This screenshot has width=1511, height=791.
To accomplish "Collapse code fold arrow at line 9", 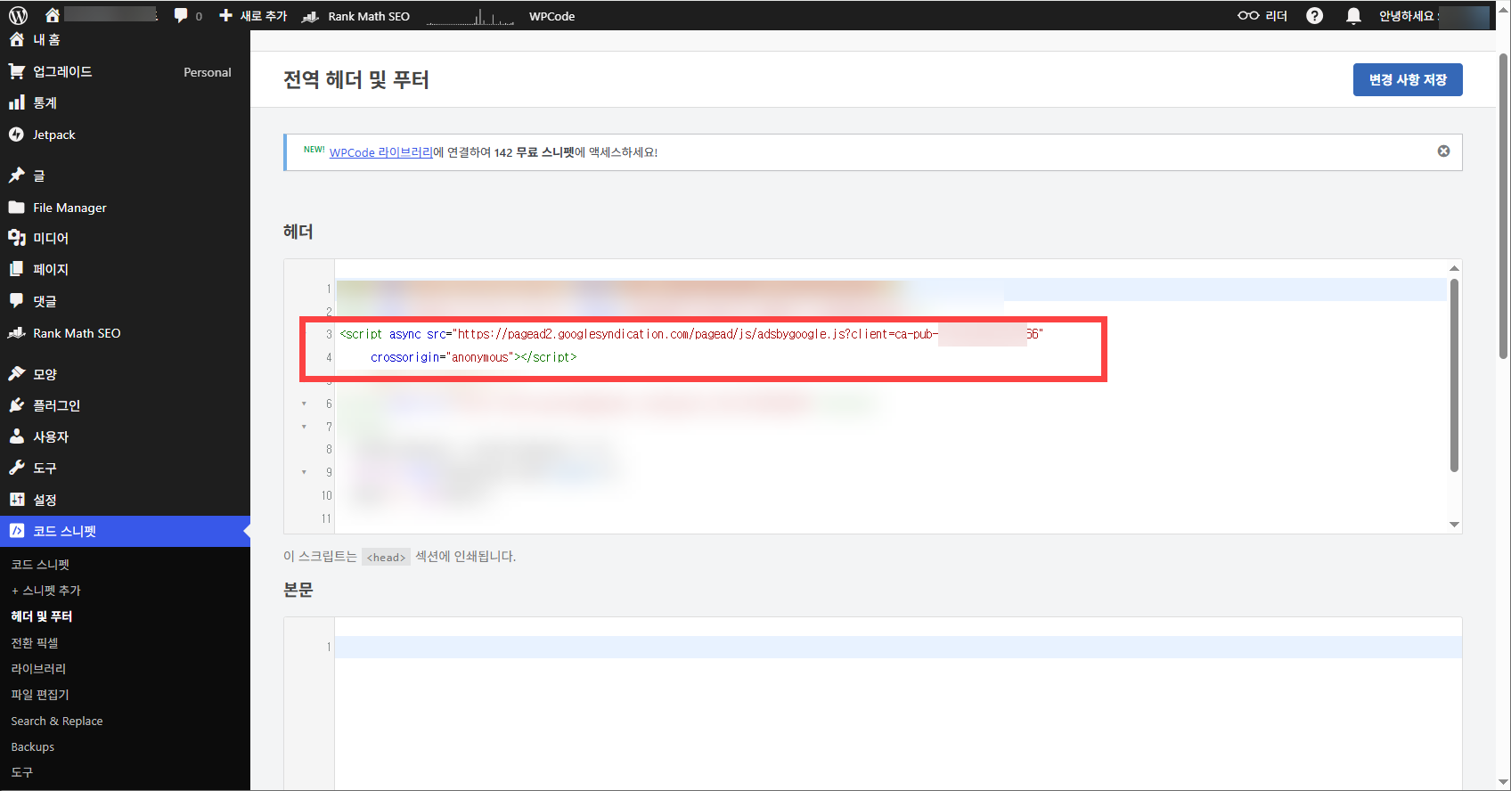I will click(x=304, y=472).
